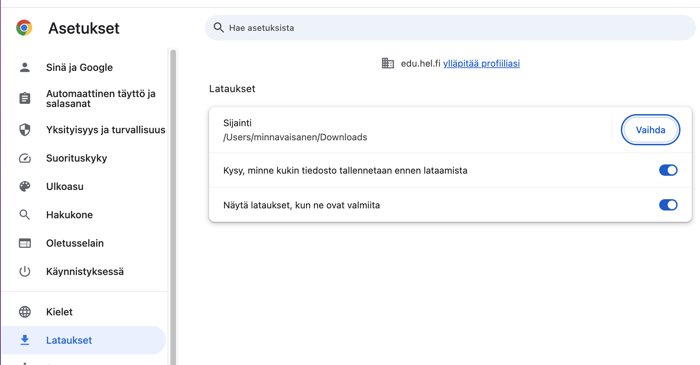700x365 pixels.
Task: Click the Vaihda button
Action: (x=650, y=130)
